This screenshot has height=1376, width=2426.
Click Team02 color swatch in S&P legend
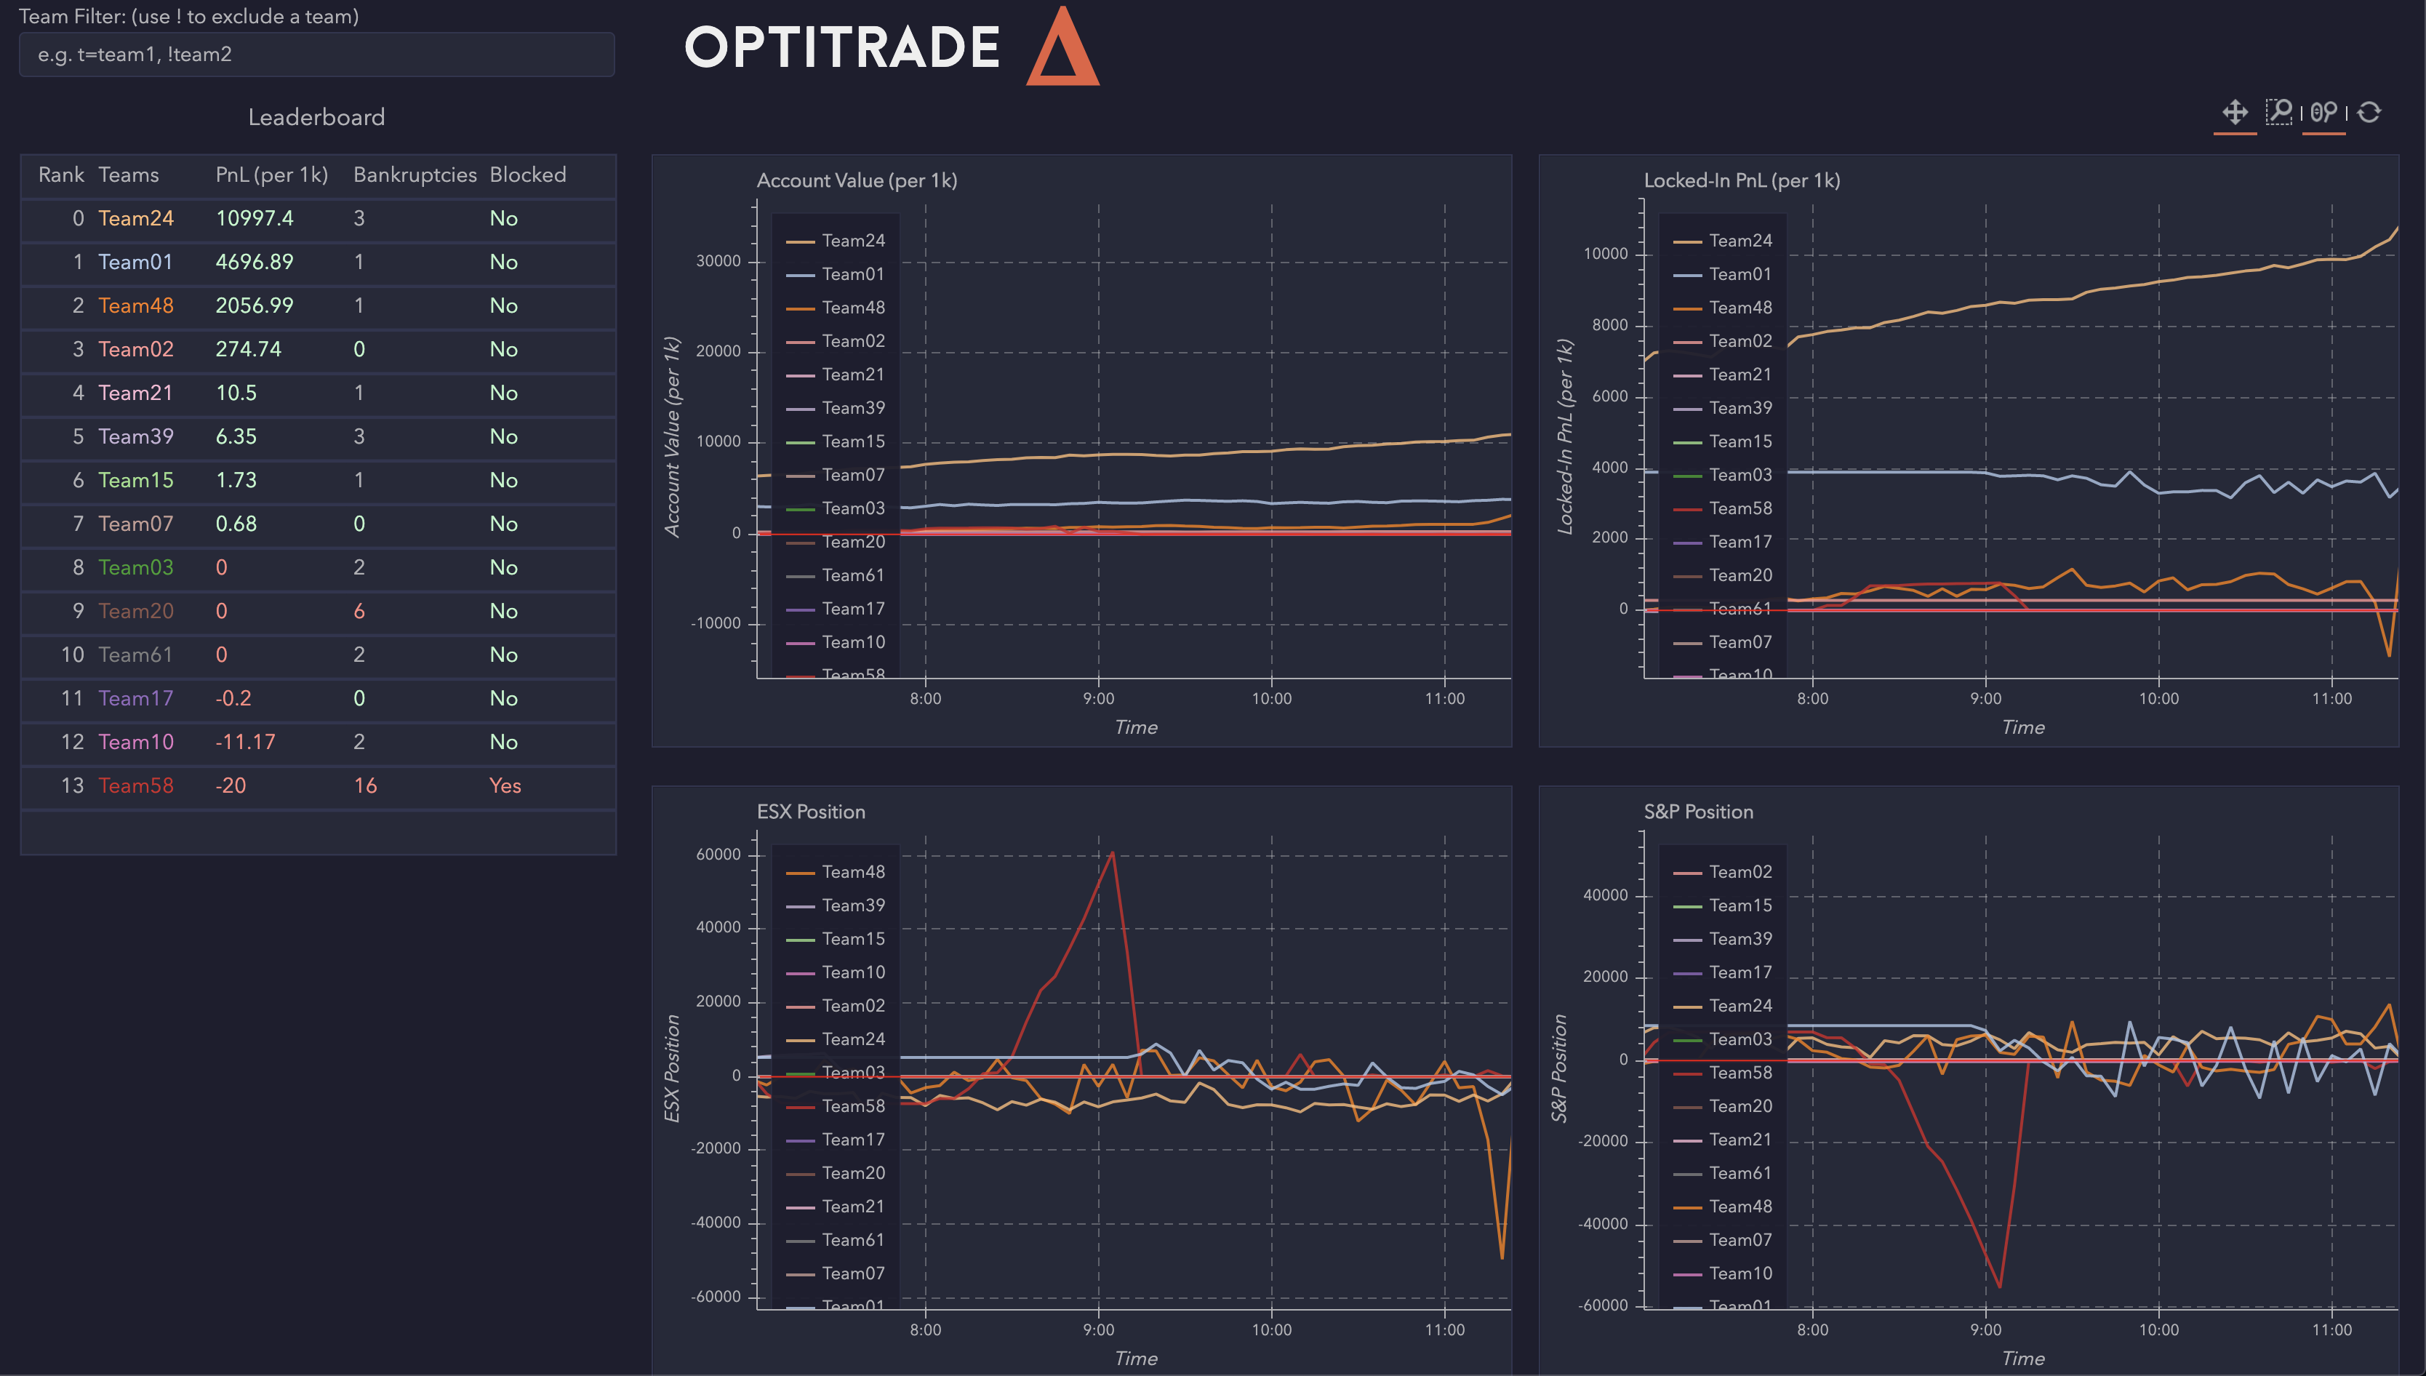1686,872
